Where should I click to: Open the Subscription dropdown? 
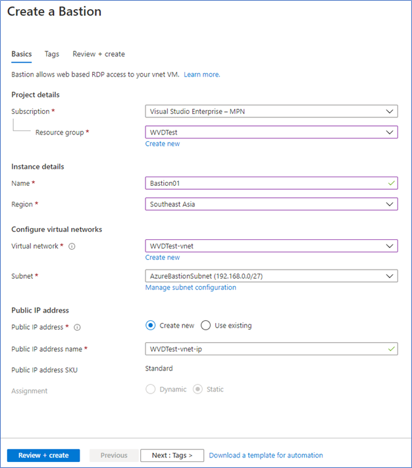pyautogui.click(x=271, y=111)
